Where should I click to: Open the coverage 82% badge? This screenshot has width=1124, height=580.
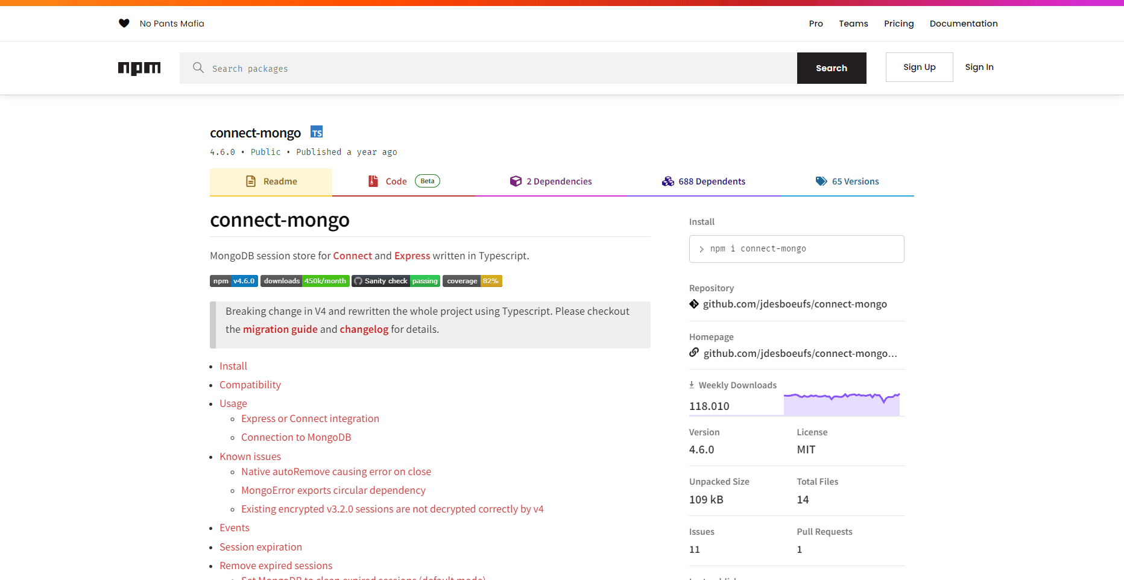(472, 281)
